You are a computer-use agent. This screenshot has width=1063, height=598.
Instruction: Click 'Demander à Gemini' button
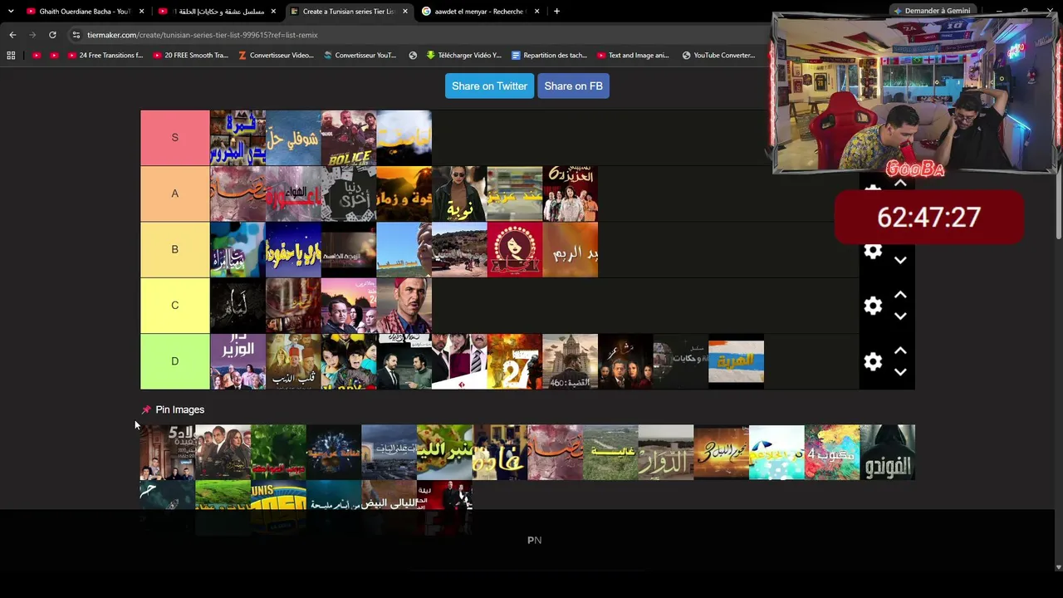[932, 11]
